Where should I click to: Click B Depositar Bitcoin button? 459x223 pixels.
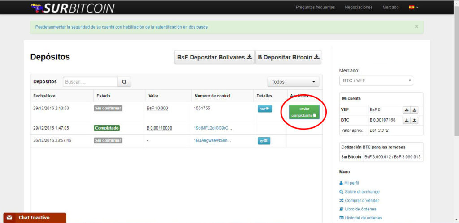[288, 57]
